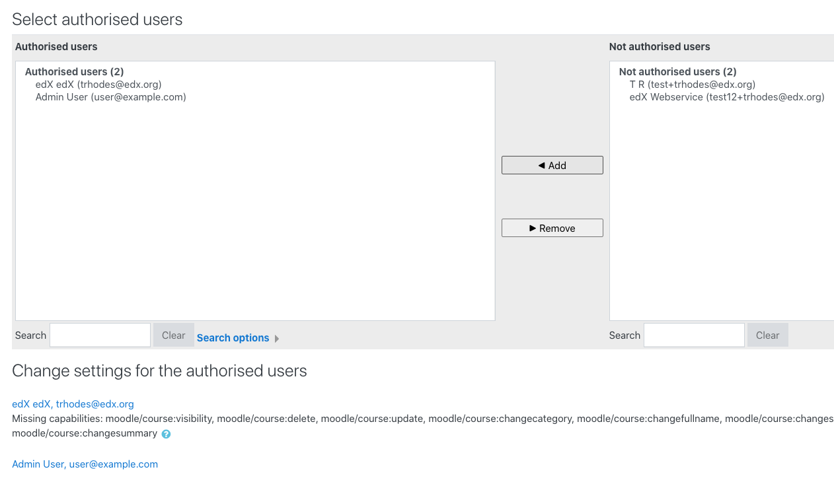Viewport: 834px width, 490px height.
Task: Clear the authorised users search
Action: 173,335
